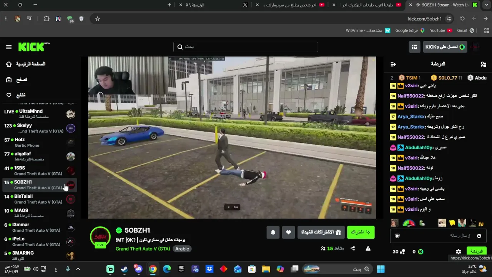The height and width of the screenshot is (277, 492).
Task: Click the bell notification button
Action: 273,232
